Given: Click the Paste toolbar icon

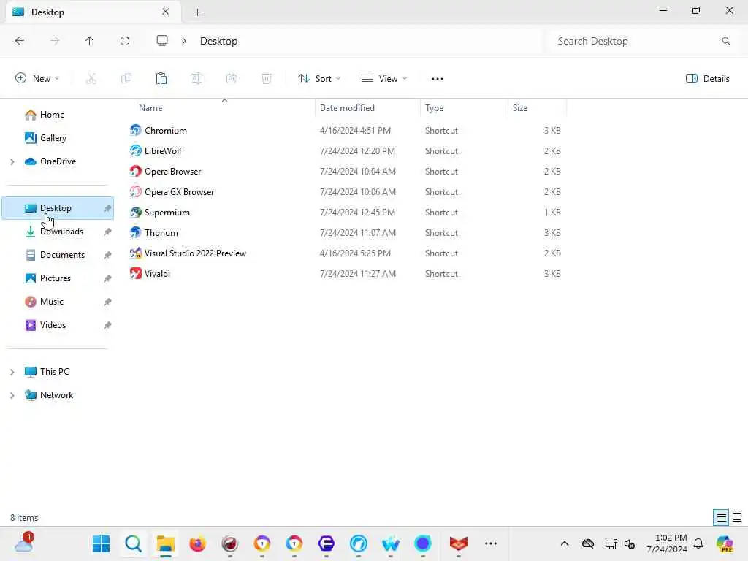Looking at the screenshot, I should point(161,79).
